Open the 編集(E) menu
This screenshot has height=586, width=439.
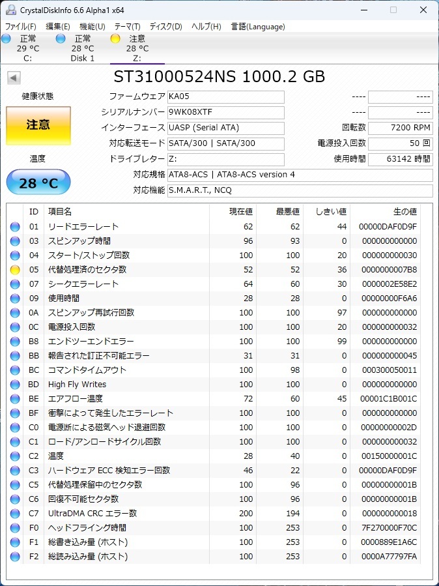click(58, 27)
